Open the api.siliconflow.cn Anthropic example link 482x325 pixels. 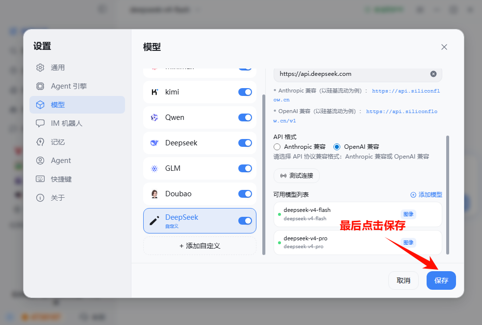pos(406,91)
